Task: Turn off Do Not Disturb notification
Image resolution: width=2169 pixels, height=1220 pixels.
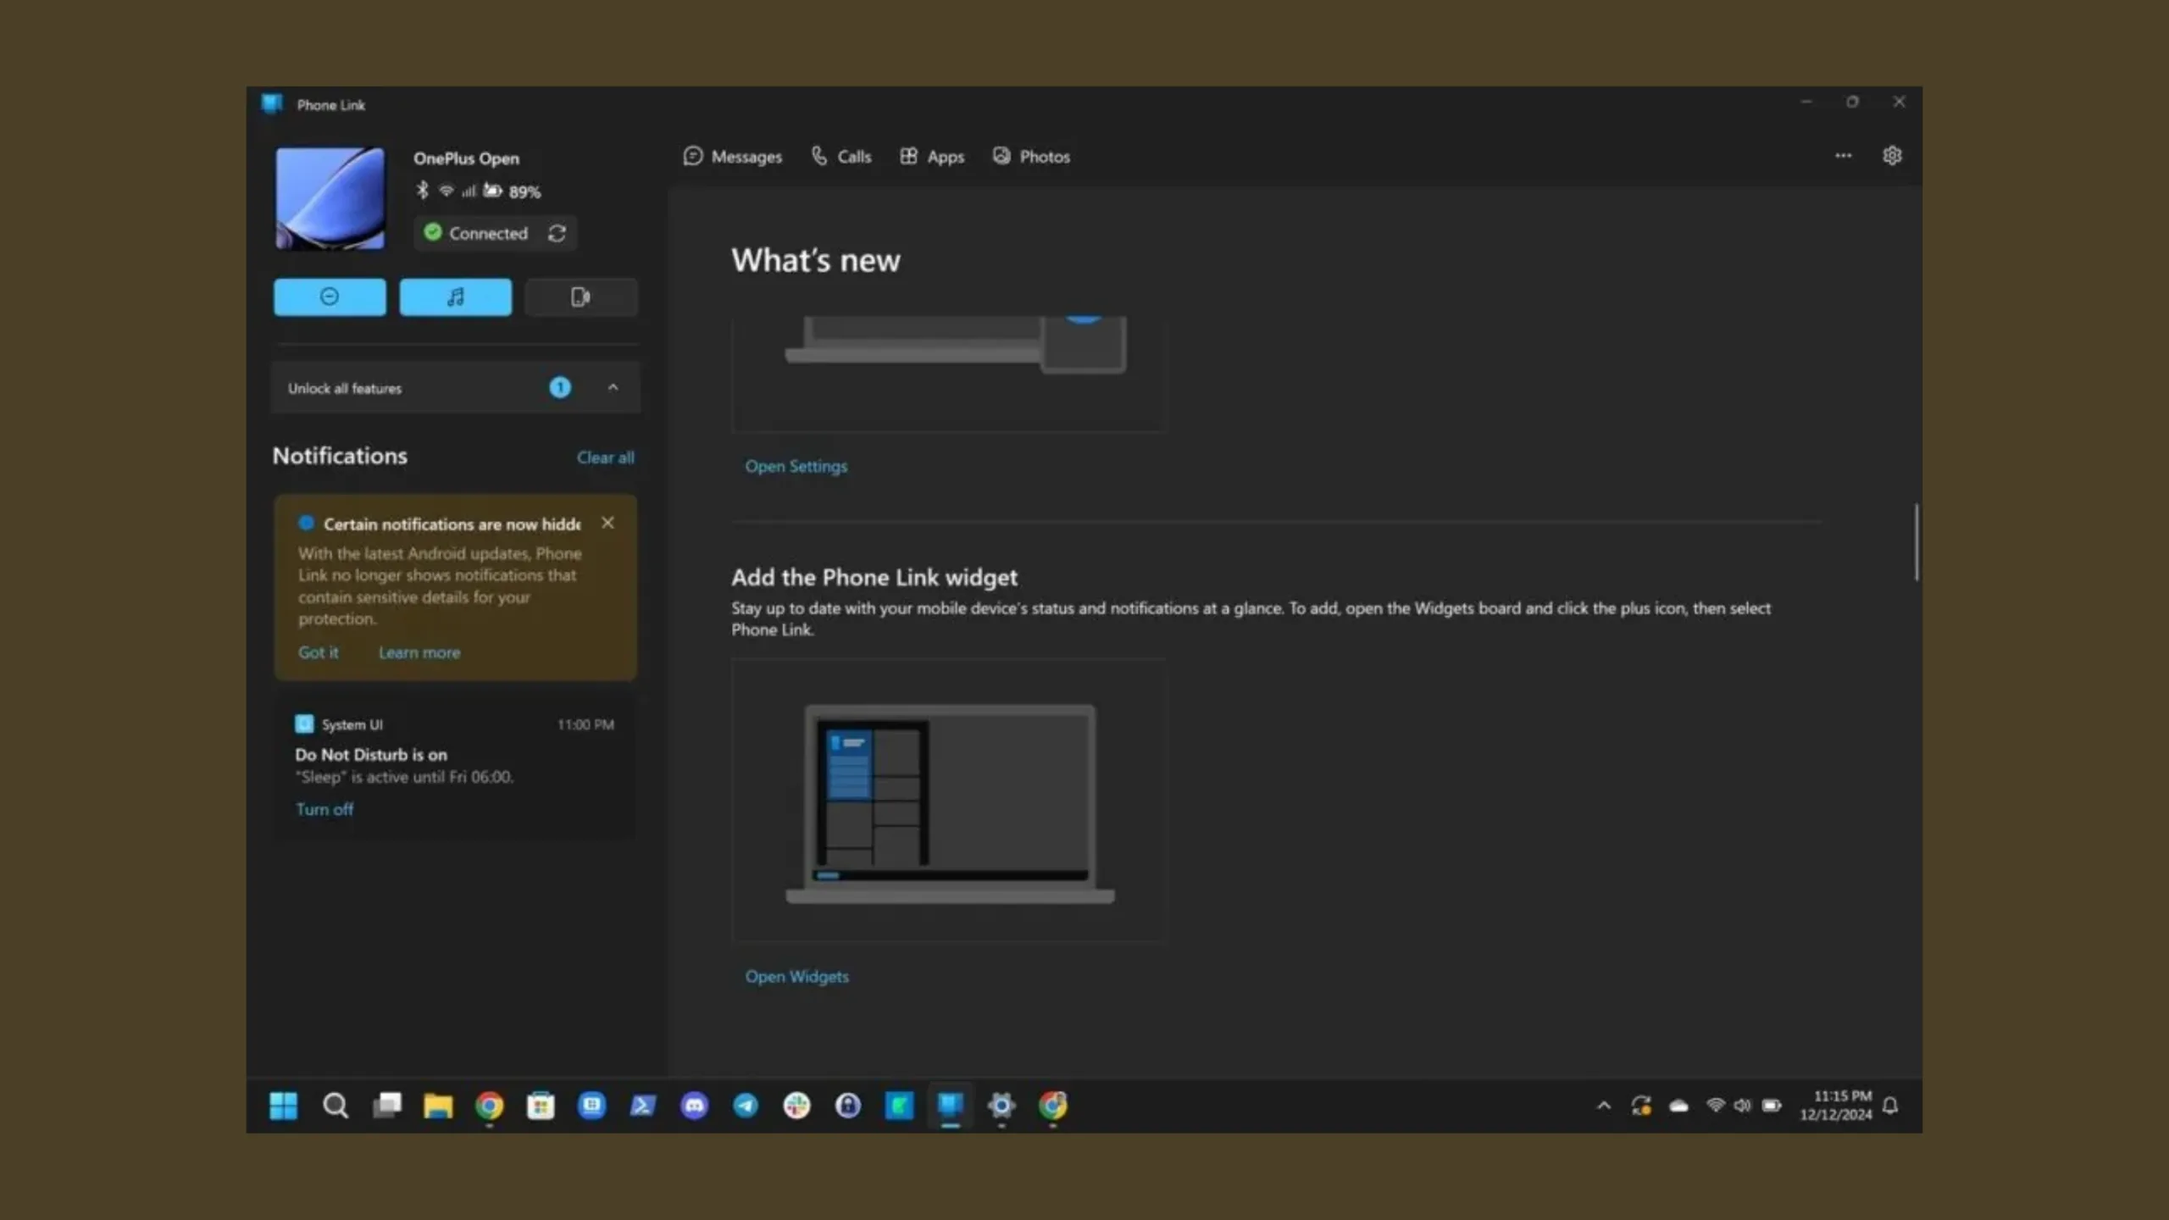Action: (x=325, y=809)
